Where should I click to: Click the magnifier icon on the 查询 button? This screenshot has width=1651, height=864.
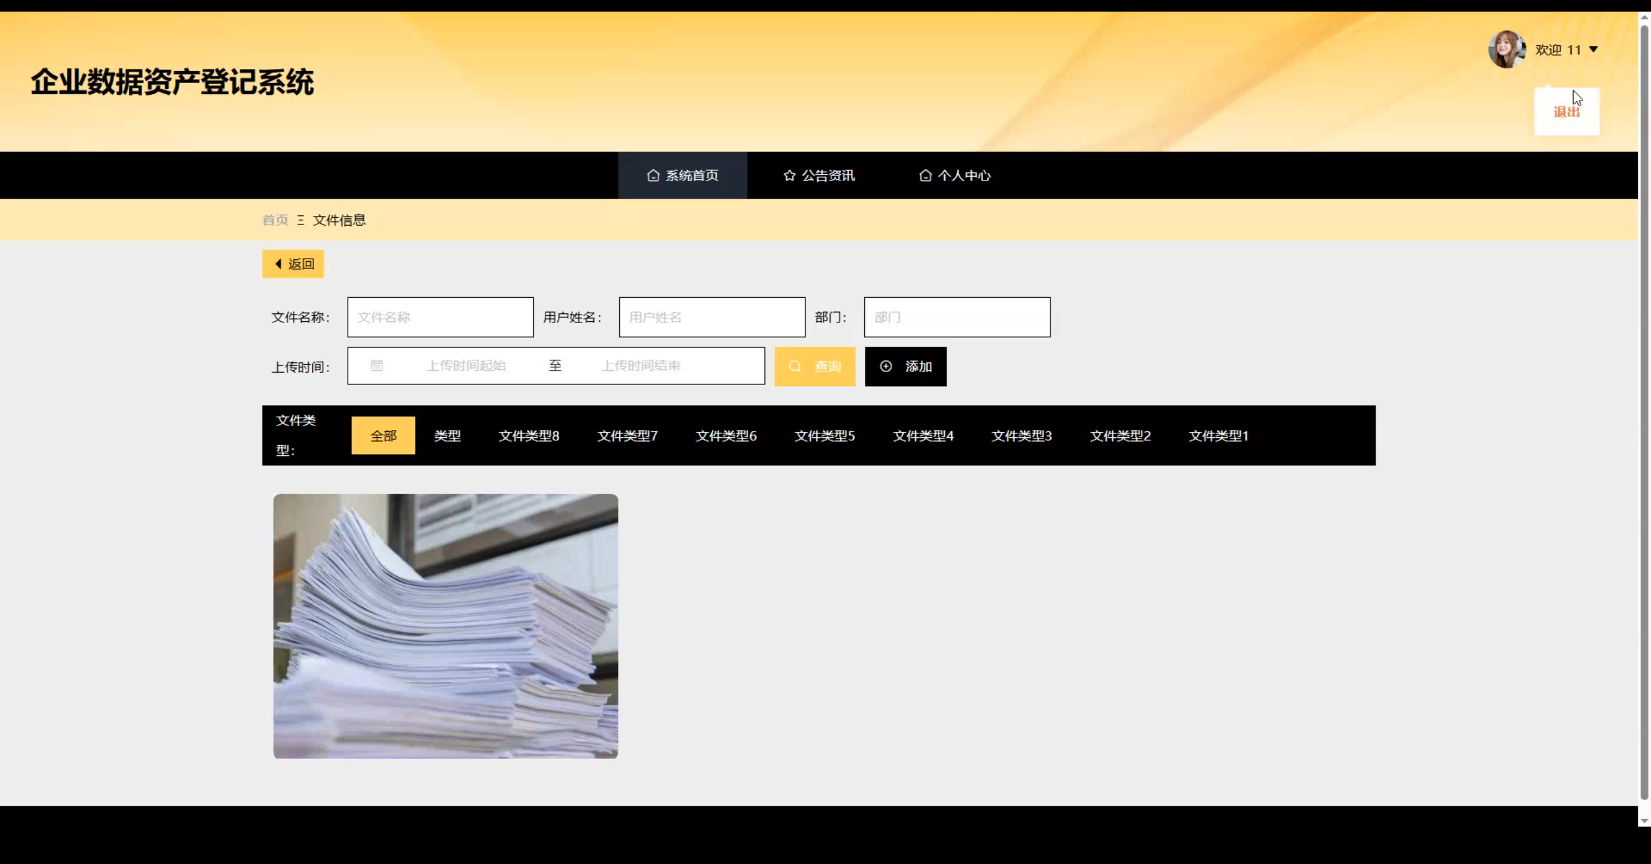pos(795,366)
